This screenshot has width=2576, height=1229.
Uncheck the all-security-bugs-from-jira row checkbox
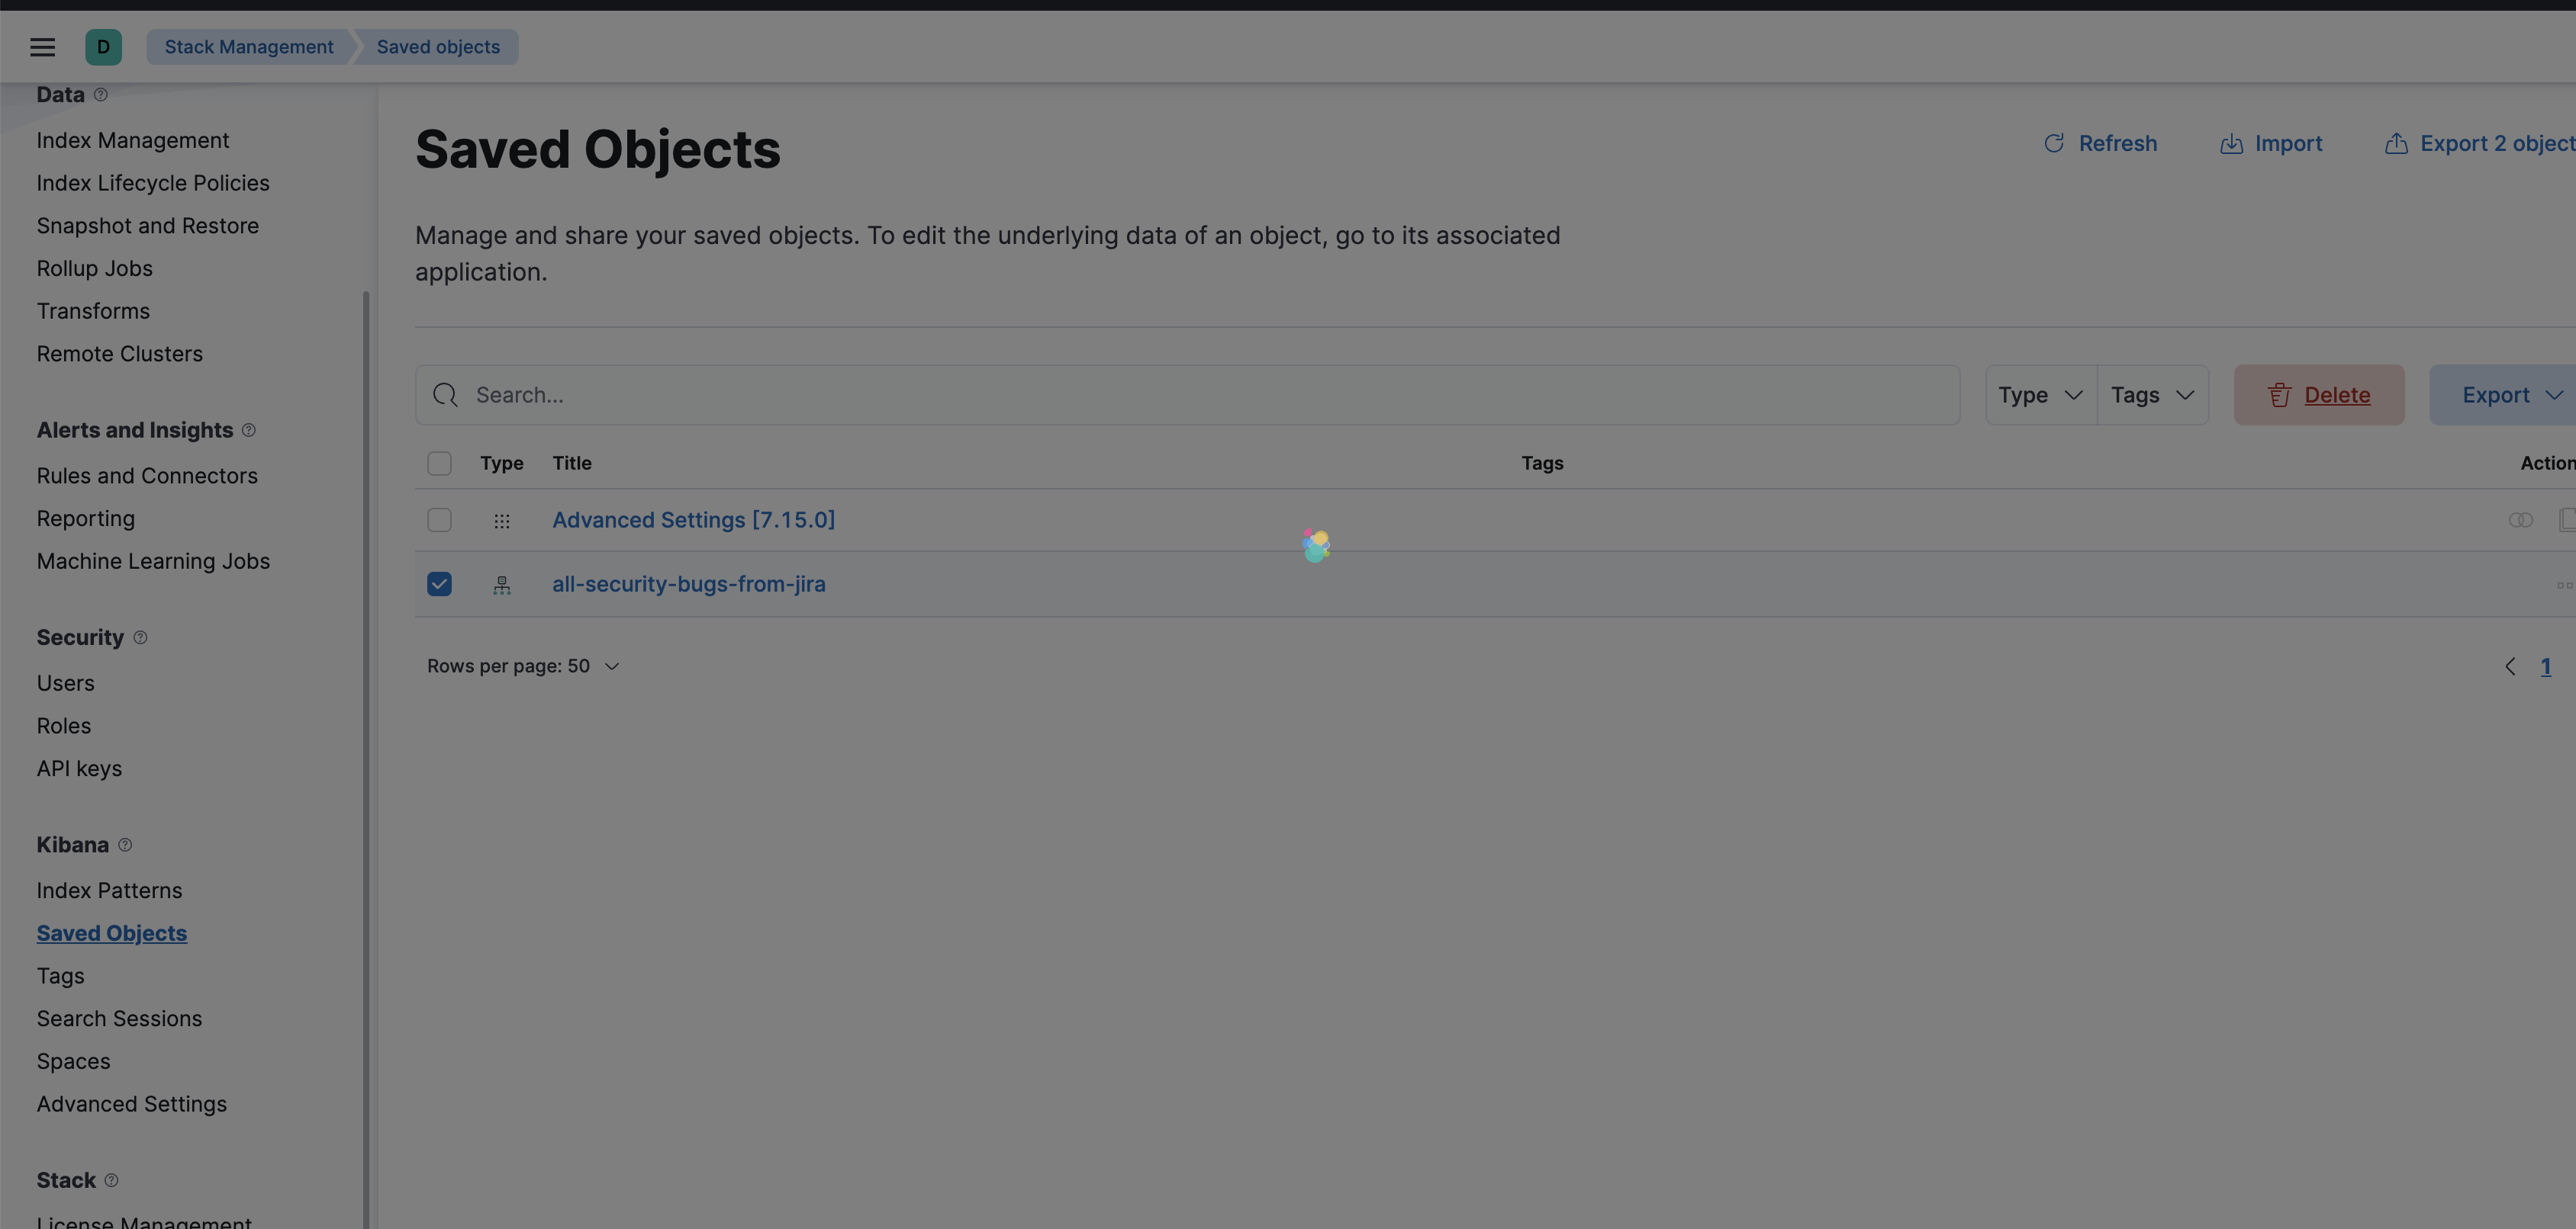[x=439, y=585]
